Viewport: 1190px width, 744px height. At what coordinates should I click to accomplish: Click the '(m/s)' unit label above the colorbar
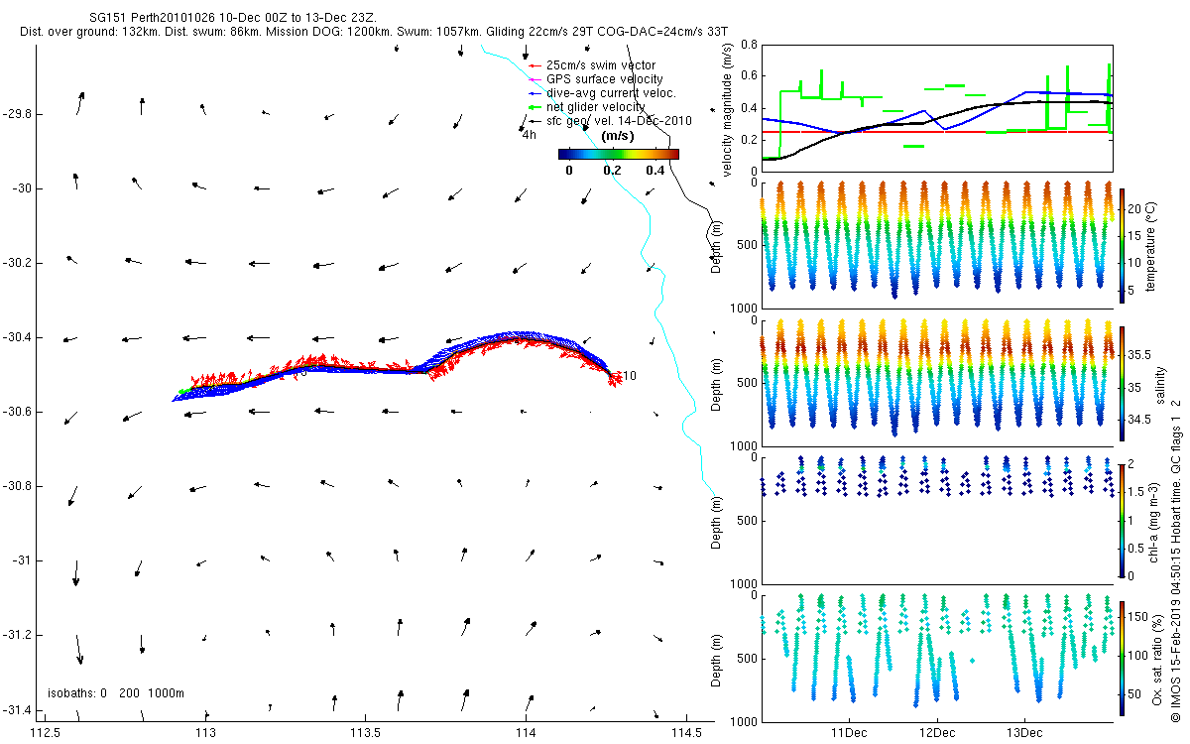click(x=619, y=136)
